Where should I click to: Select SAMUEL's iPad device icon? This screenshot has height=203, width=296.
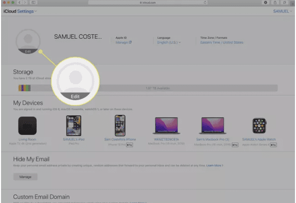coord(73,125)
